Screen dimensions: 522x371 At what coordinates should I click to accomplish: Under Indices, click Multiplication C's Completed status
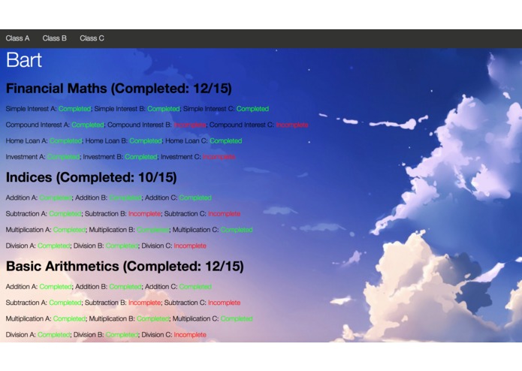237,230
